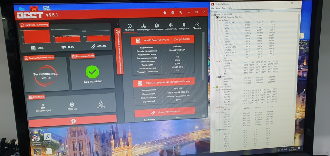The image size is (330, 156).
Task: Switch to the Температура tab
Action: tap(143, 27)
